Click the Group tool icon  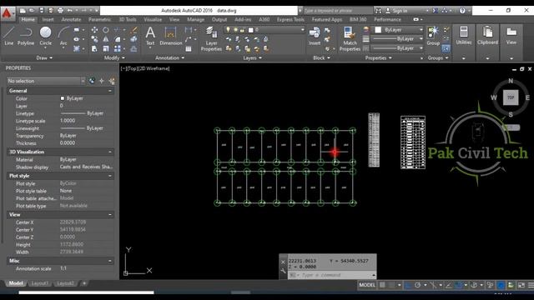[x=433, y=36]
